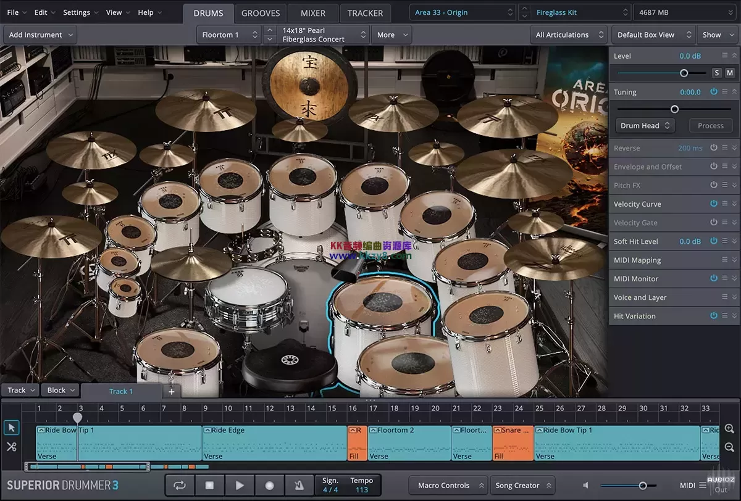741x501 pixels.
Task: Select the scissors cut tool
Action: coord(12,447)
